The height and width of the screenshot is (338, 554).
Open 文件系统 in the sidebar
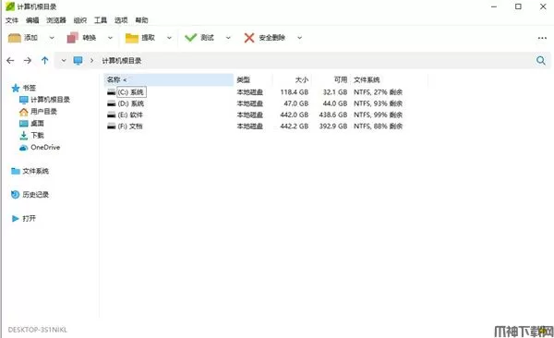pyautogui.click(x=30, y=171)
